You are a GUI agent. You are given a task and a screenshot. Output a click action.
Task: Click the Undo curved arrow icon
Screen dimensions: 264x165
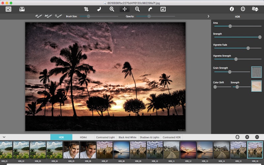[x=99, y=9]
